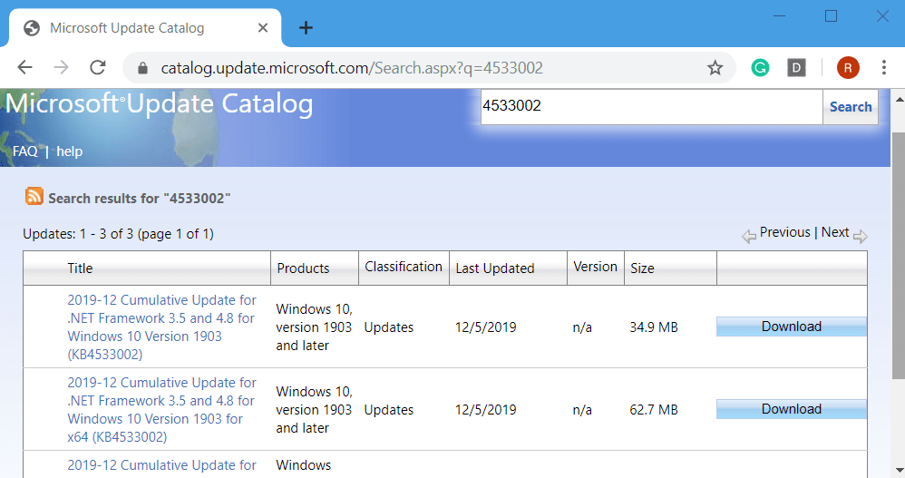The height and width of the screenshot is (478, 905).
Task: Sort results by Title column header
Action: [80, 268]
